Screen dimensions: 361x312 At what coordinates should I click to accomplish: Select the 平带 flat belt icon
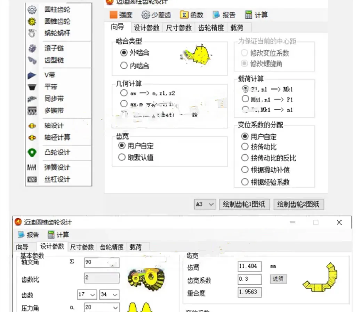(32, 87)
